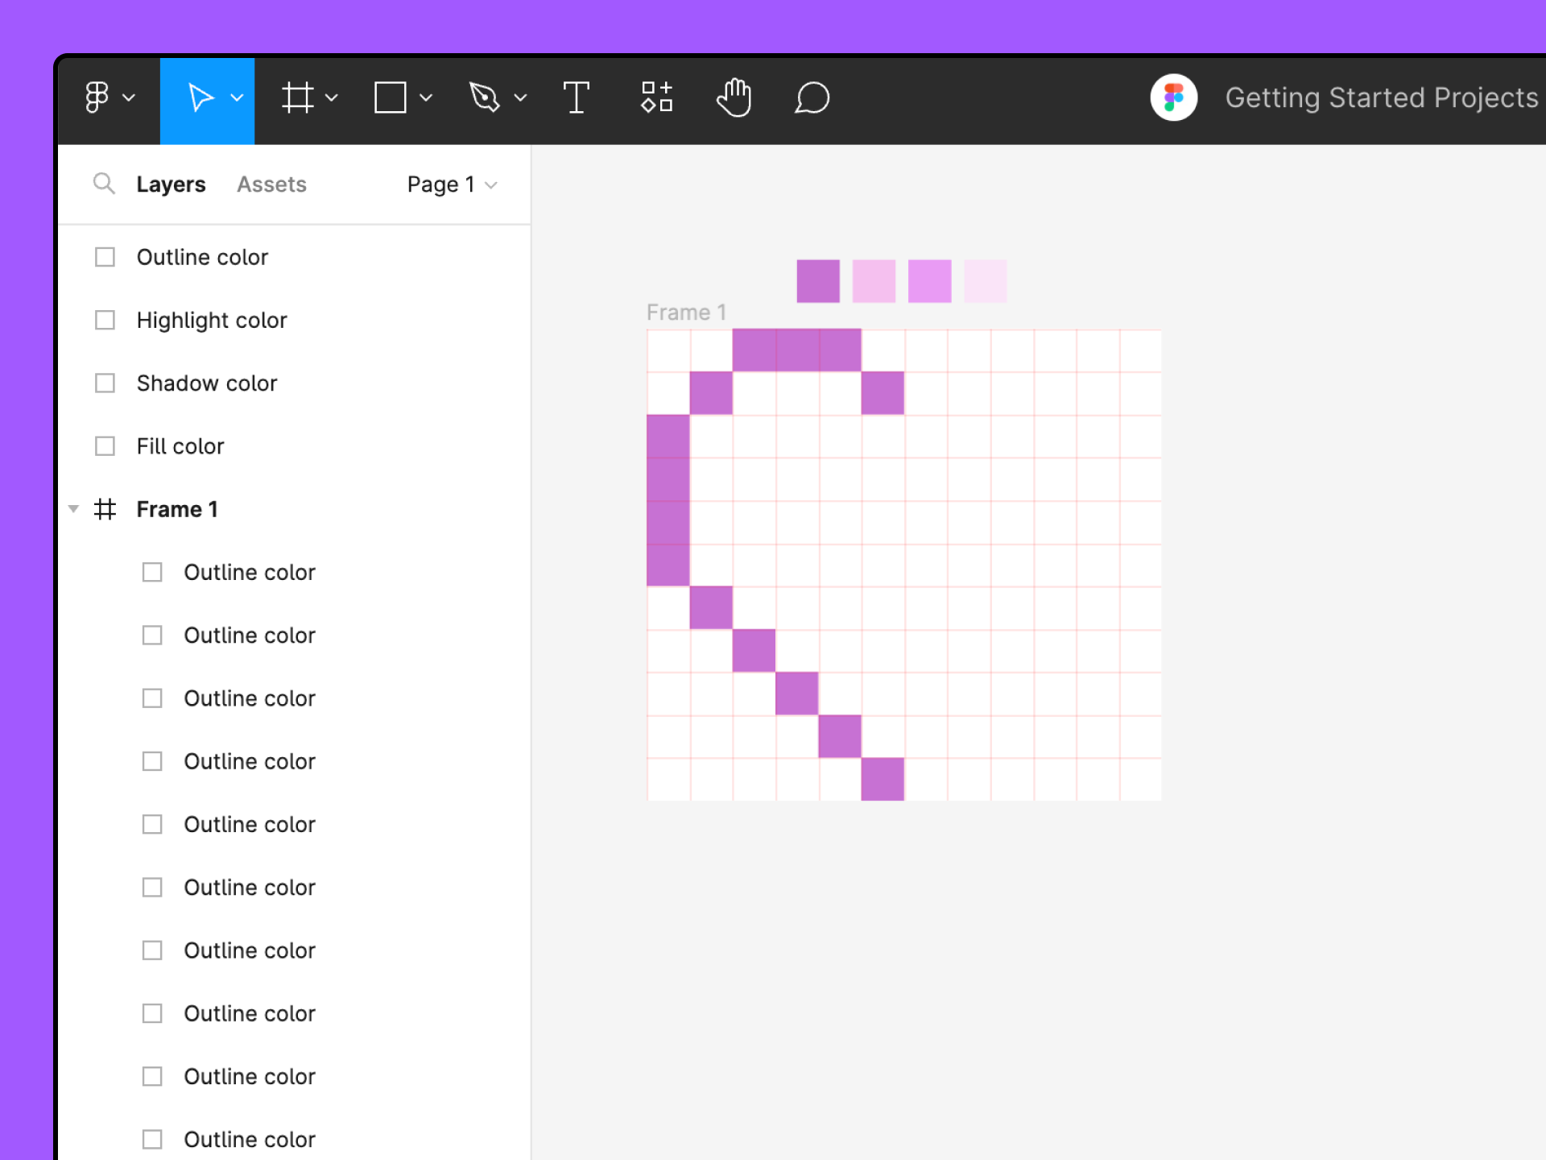Select the Comment tool
This screenshot has height=1160, width=1546.
point(812,98)
